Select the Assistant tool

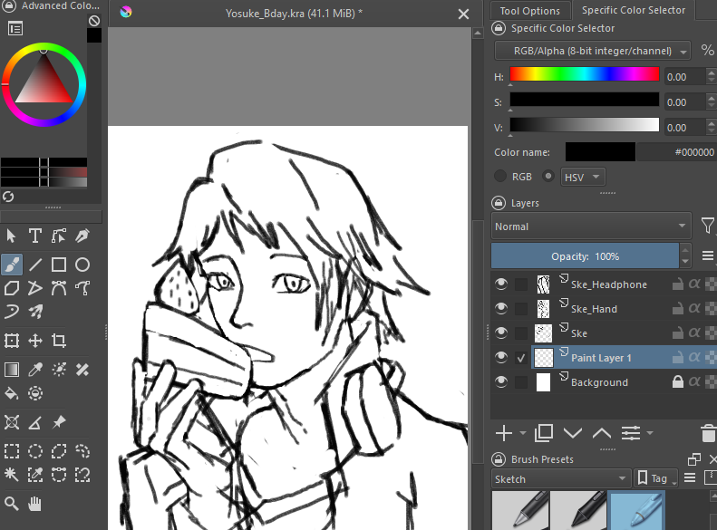point(12,422)
